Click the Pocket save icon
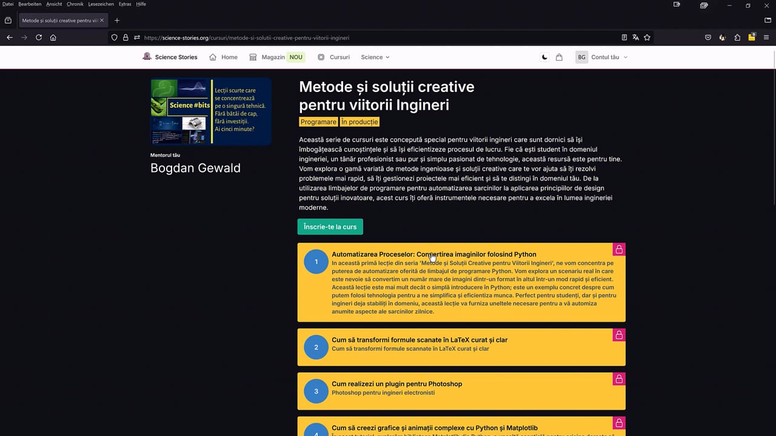The image size is (776, 436). click(707, 38)
